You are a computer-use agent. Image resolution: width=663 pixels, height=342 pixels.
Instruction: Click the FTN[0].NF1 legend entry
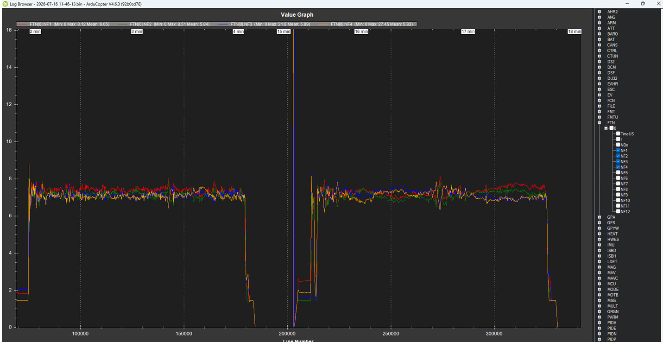coord(64,24)
